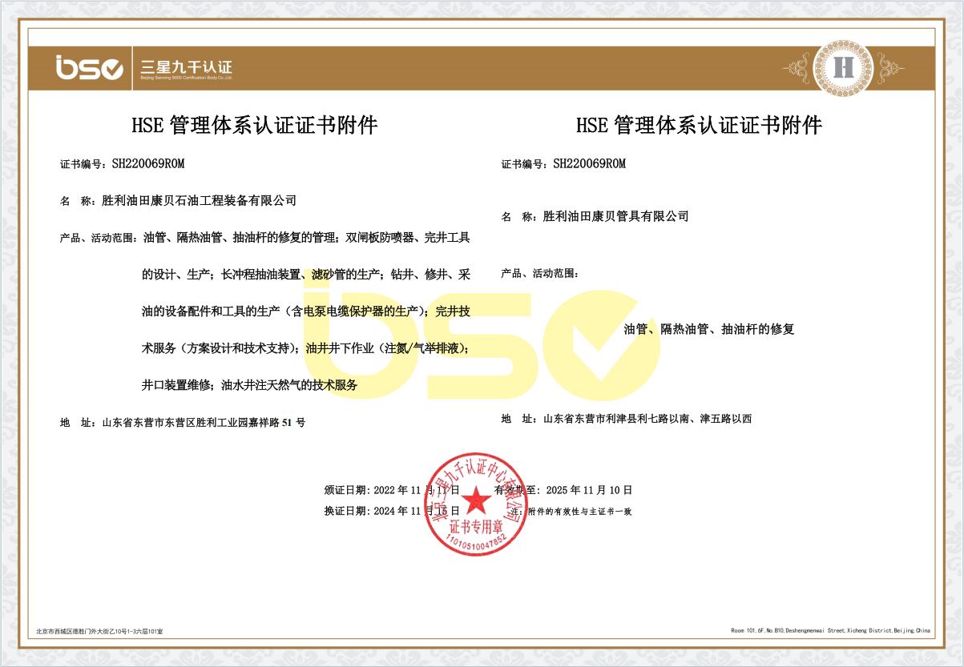The width and height of the screenshot is (964, 667).
Task: Click the left-page title HSE 管理体系认证证书附件
Action: click(x=254, y=126)
